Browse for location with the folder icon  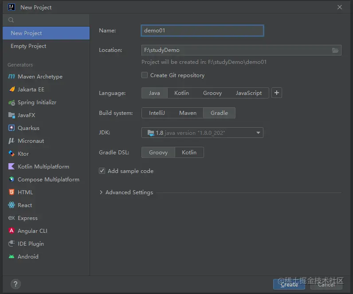335,50
